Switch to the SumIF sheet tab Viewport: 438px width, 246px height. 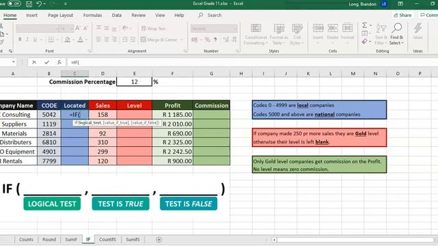click(71, 239)
